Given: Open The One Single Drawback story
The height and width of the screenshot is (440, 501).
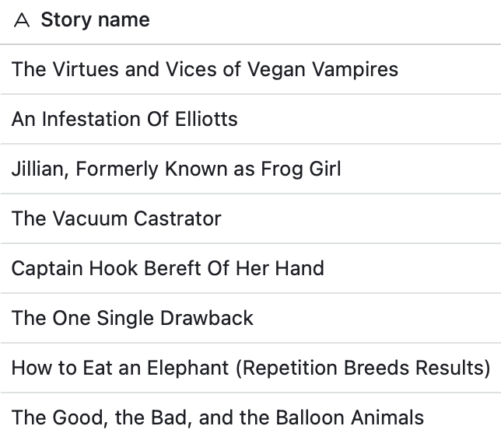Looking at the screenshot, I should (132, 318).
